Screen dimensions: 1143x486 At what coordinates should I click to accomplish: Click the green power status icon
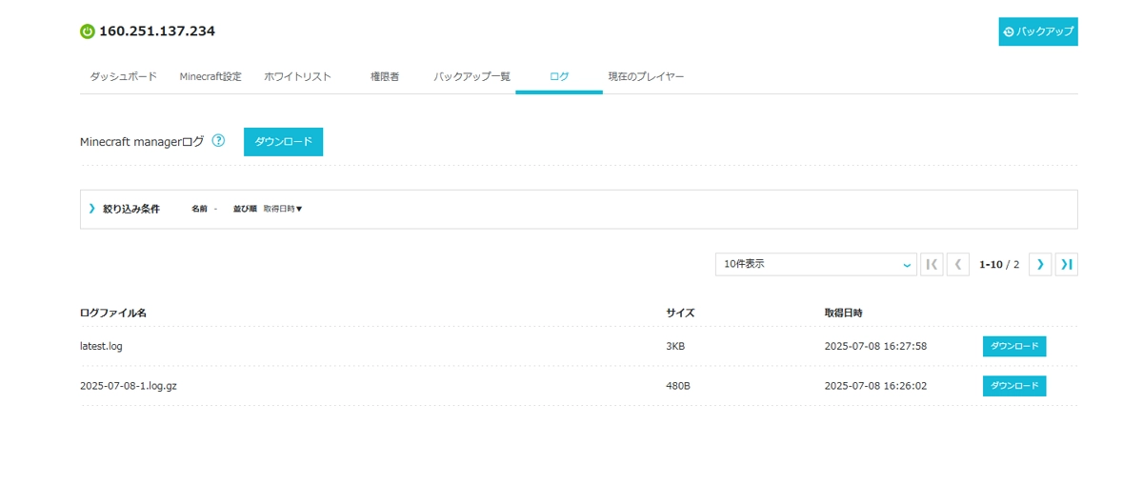pyautogui.click(x=88, y=31)
